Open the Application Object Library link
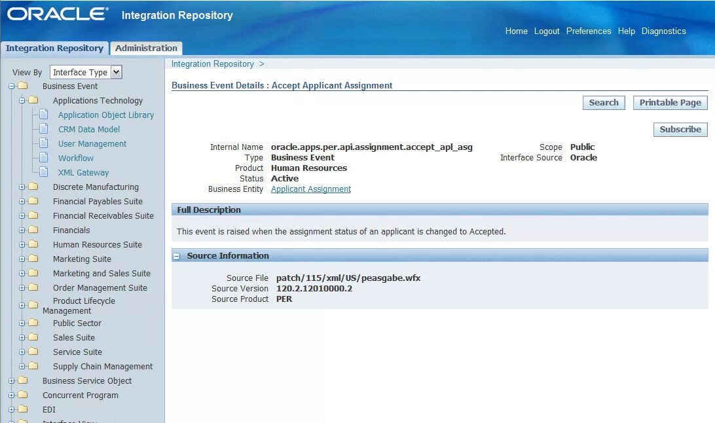This screenshot has width=715, height=423. (106, 115)
